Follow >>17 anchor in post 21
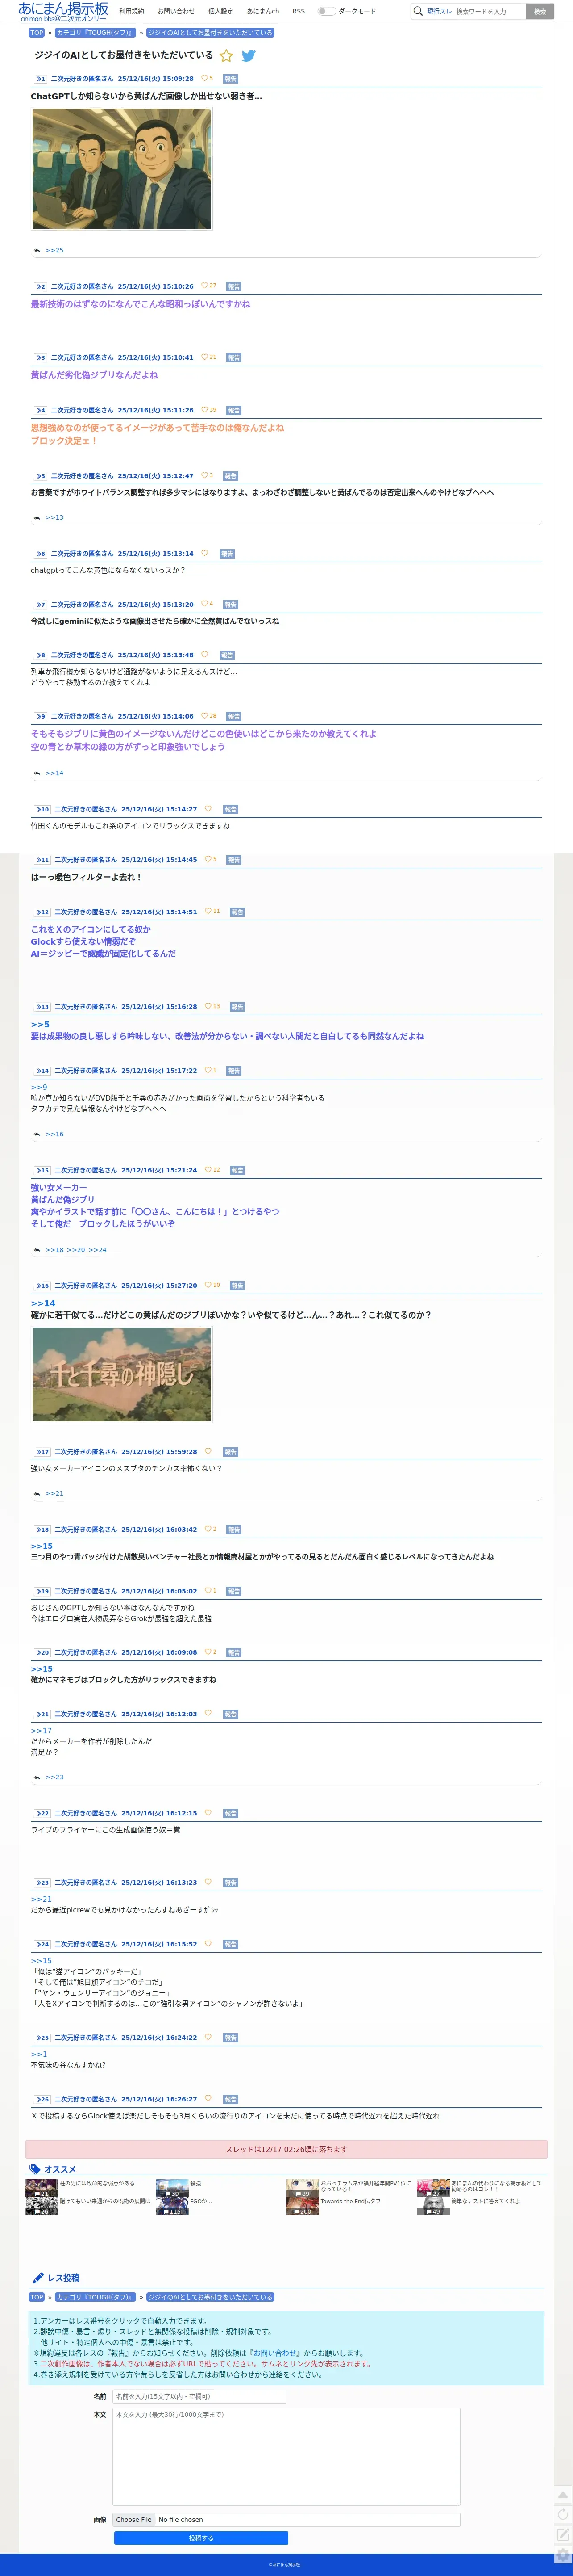The height and width of the screenshot is (2576, 573). (x=41, y=1731)
